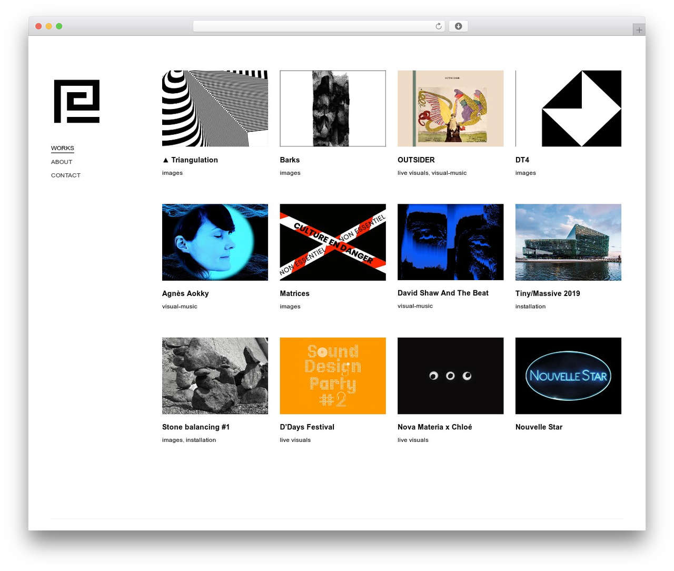Go to the ABOUT page
The width and height of the screenshot is (674, 571).
coord(62,162)
